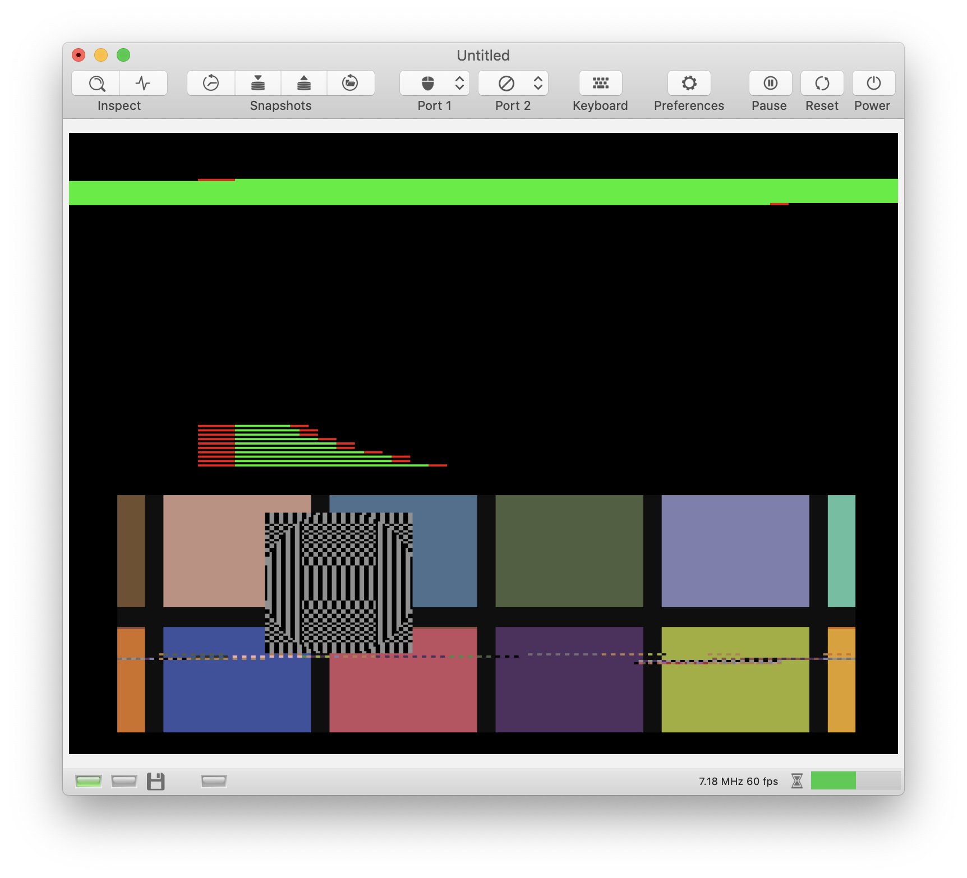Click the wide green bar at the top of the emulator screen
The image size is (967, 878).
(x=483, y=192)
